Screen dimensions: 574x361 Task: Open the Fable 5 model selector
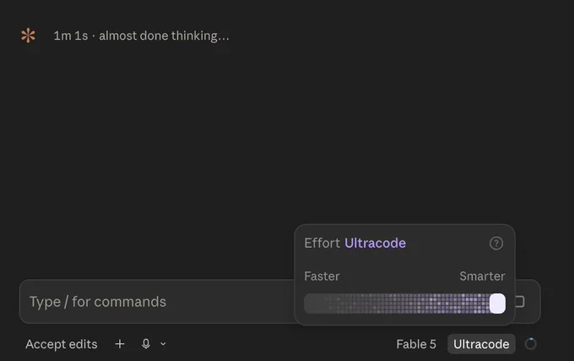pos(416,344)
